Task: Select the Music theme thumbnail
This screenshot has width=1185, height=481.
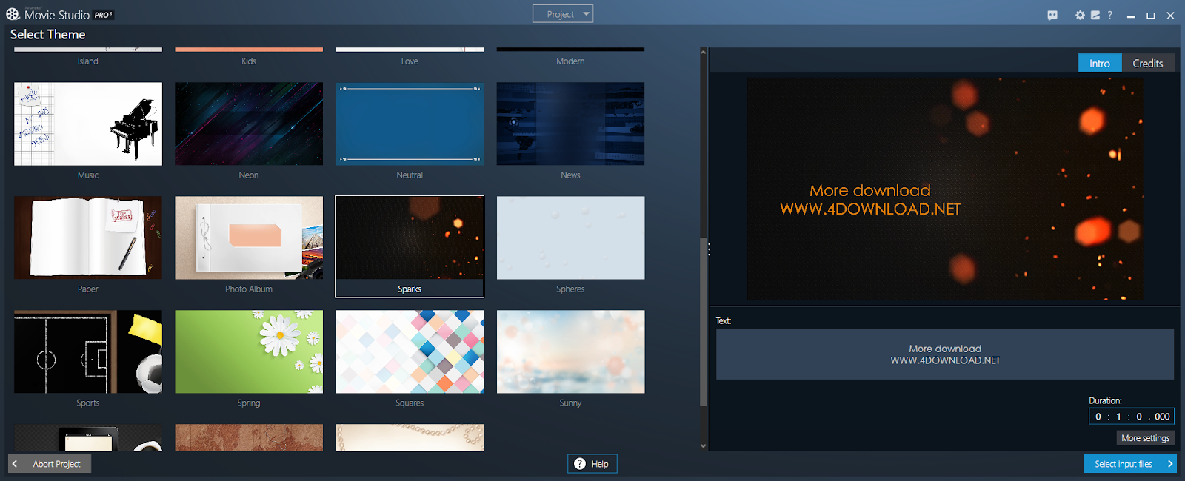Action: click(88, 124)
